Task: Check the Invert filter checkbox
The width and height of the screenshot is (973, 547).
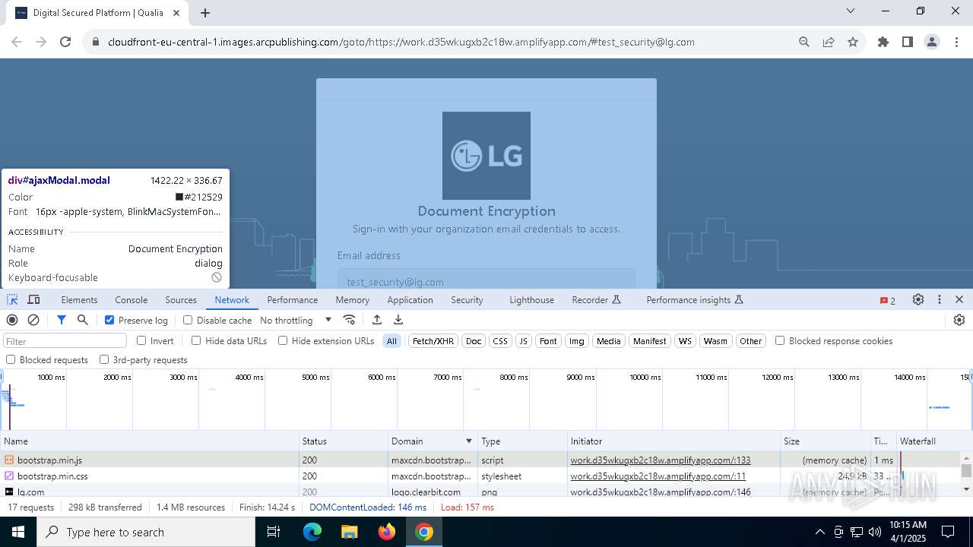Action: pyautogui.click(x=141, y=340)
